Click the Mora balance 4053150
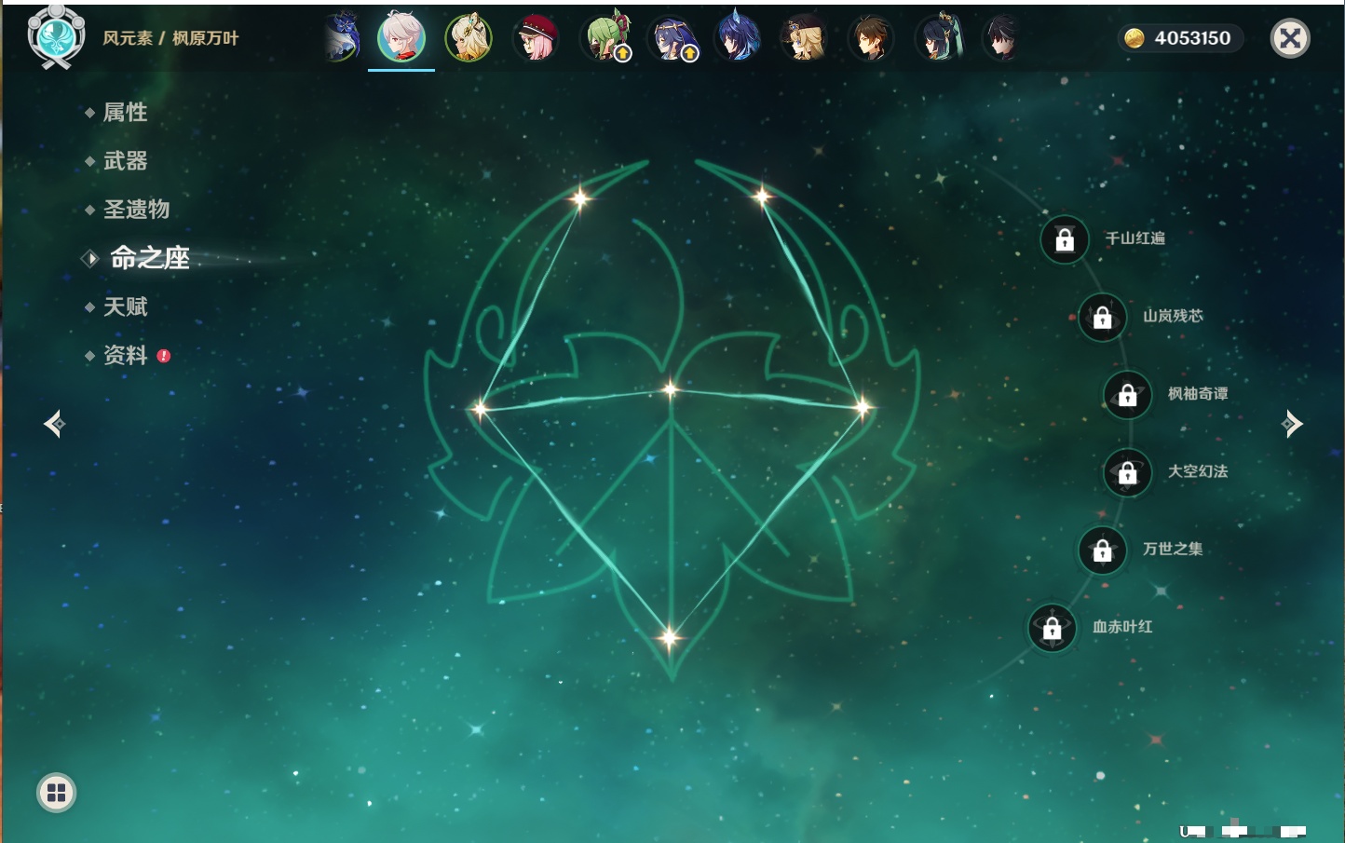The width and height of the screenshot is (1345, 843). (x=1192, y=38)
